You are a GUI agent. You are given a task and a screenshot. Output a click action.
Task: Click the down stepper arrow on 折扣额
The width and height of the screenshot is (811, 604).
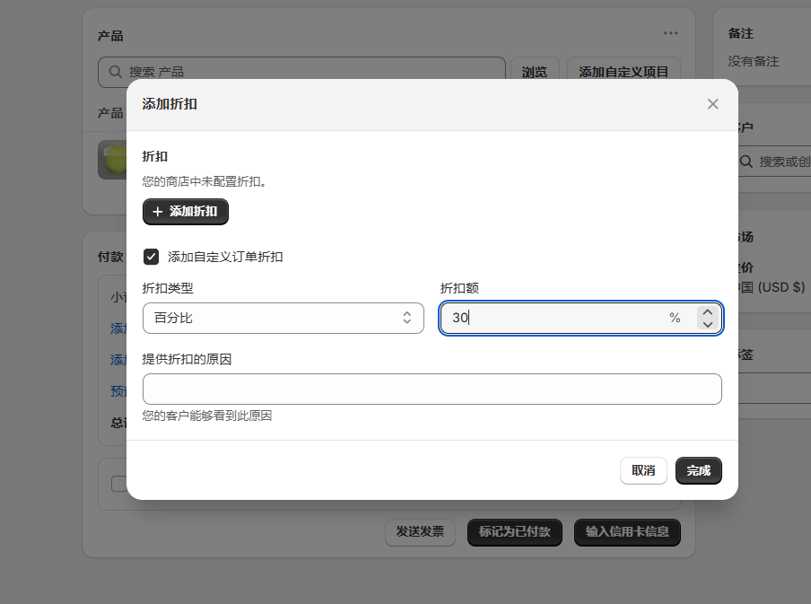tap(708, 324)
